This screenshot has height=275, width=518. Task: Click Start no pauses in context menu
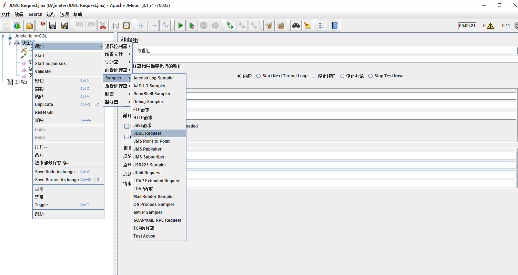pos(68,64)
